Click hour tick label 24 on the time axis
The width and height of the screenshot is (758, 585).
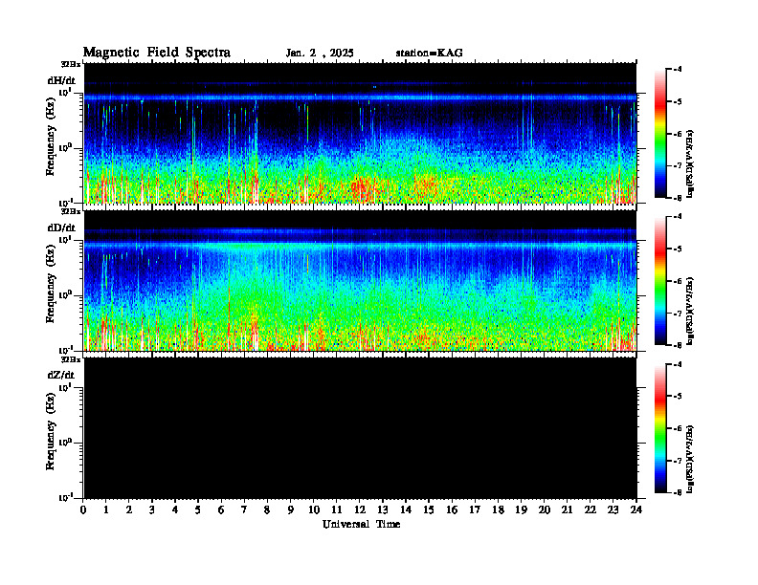636,510
